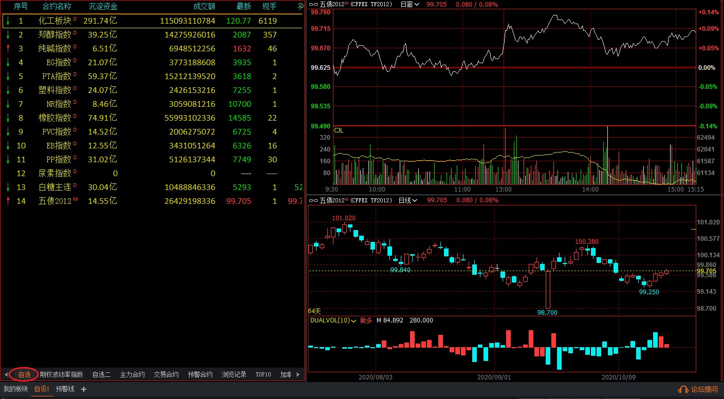Click the red up arrow on 纯碱指数 row

[x=8, y=49]
